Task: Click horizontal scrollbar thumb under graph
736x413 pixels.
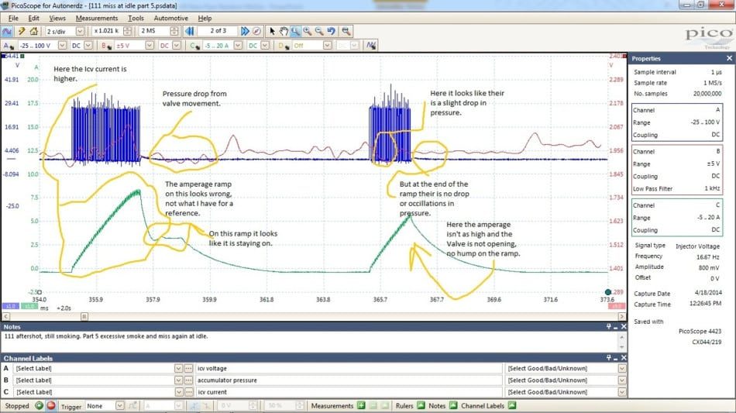Action: point(84,316)
